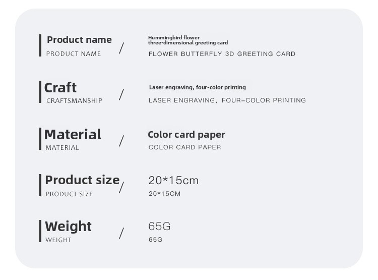
Task: Click 'Laser engraving, four-color printing' bold text
Action: [x=198, y=87]
